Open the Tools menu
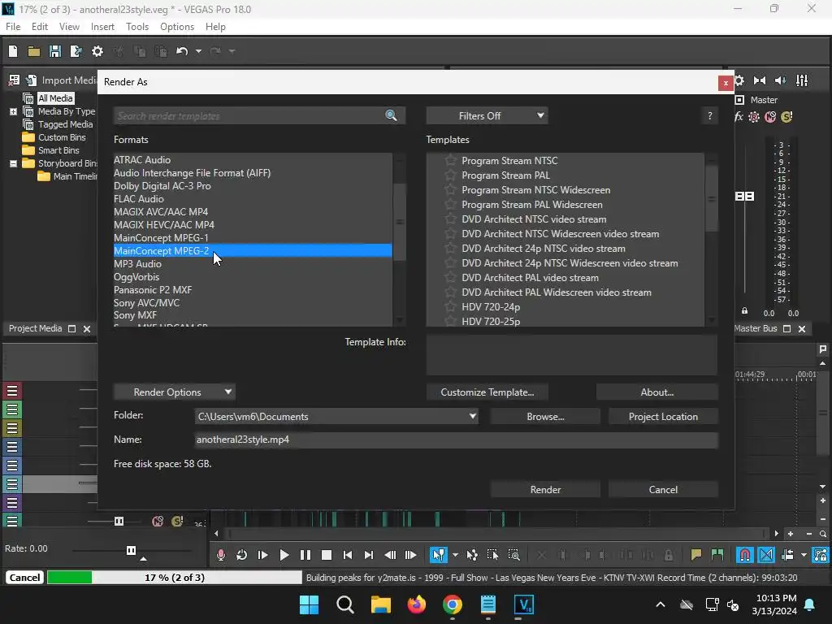 tap(136, 27)
